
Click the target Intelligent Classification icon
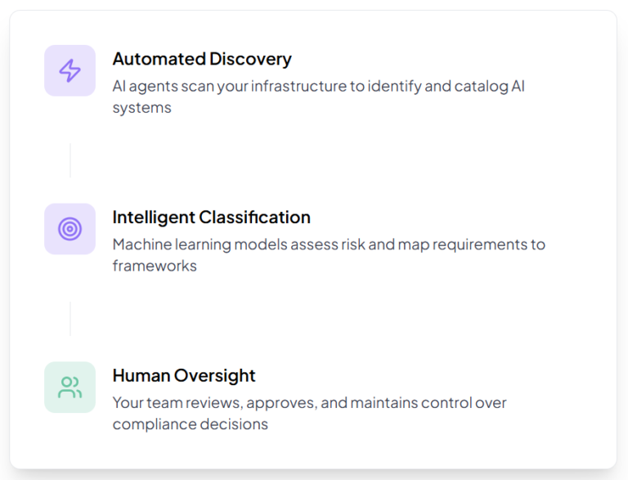[70, 229]
